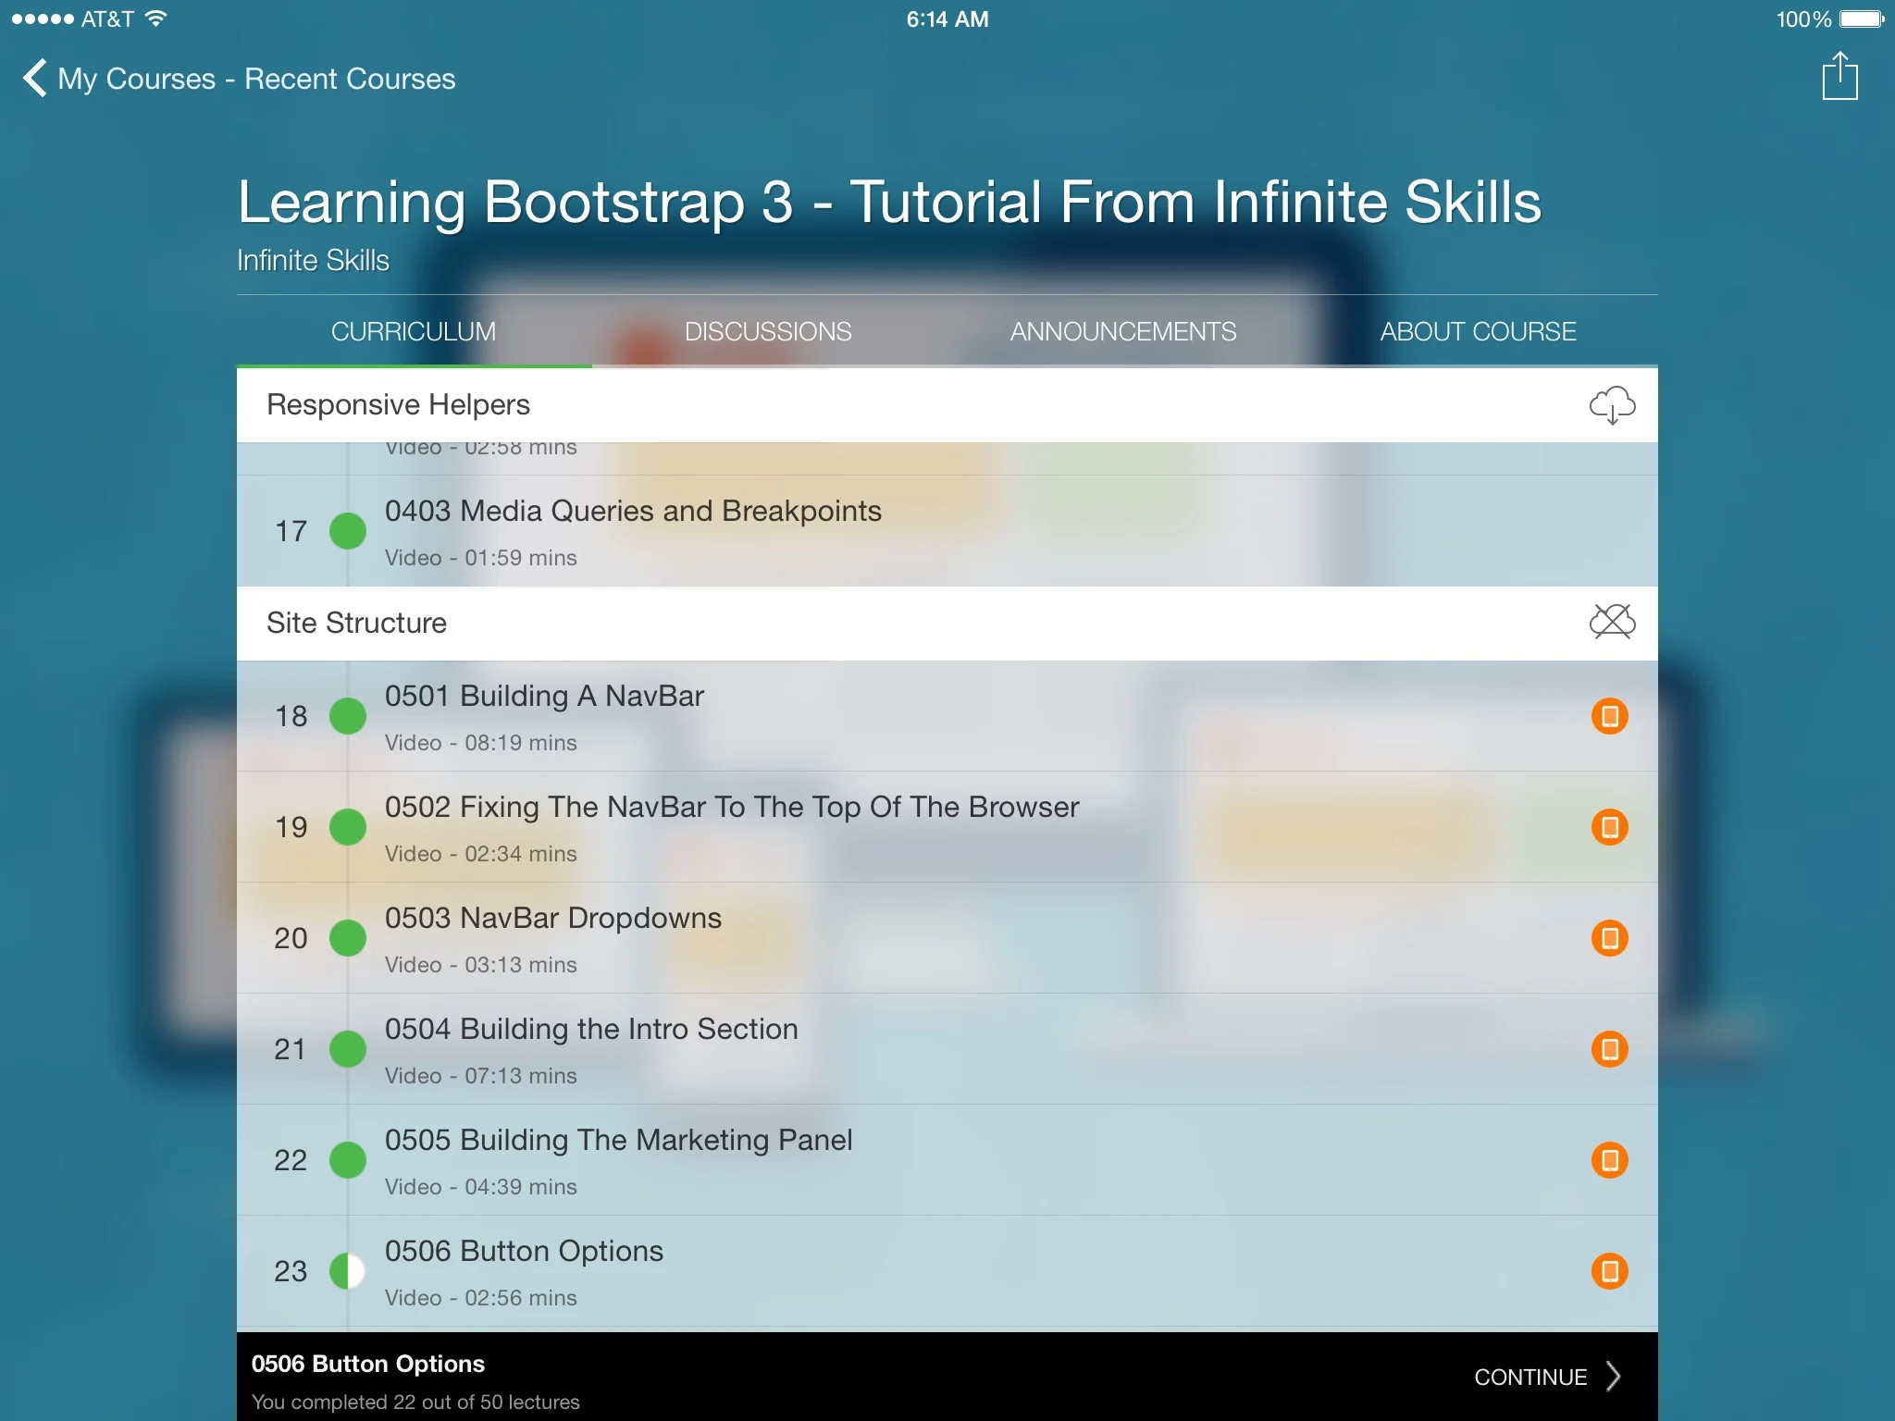The width and height of the screenshot is (1895, 1421).
Task: Tap green completion dot for lecture 22
Action: pyautogui.click(x=348, y=1160)
